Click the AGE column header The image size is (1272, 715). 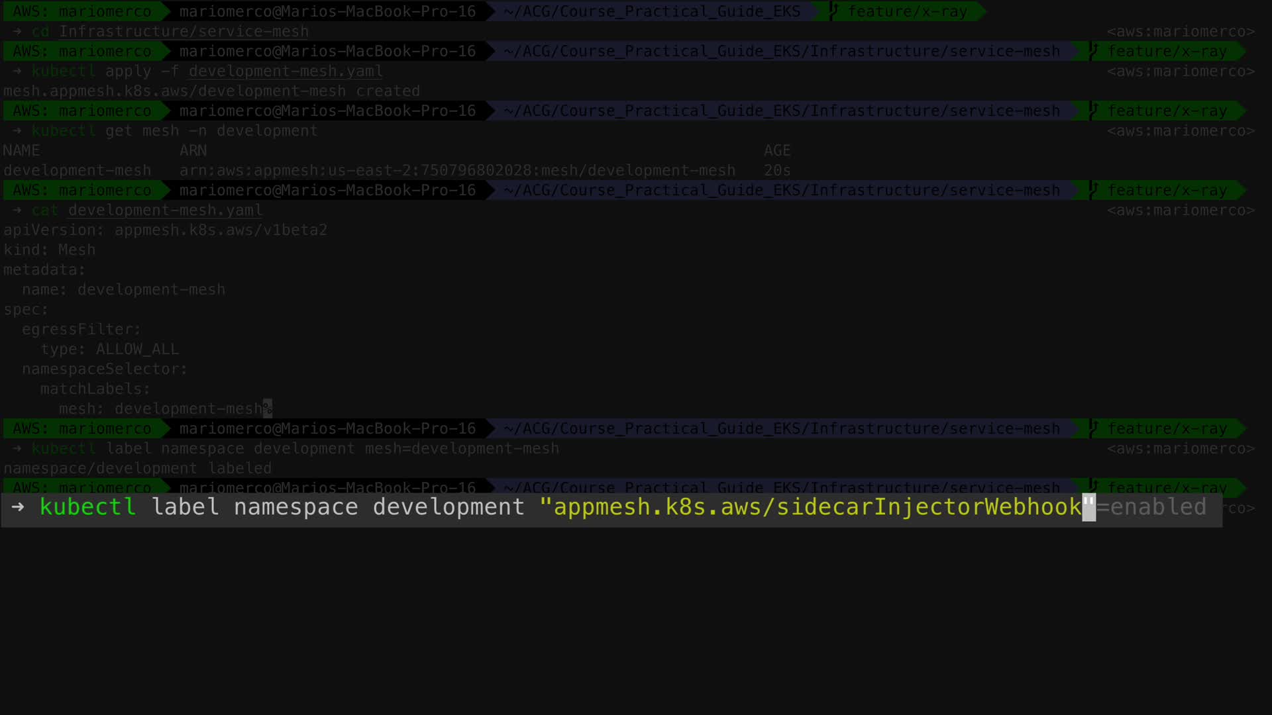pyautogui.click(x=776, y=150)
